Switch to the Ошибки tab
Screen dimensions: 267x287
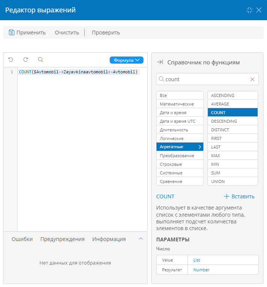(x=22, y=239)
